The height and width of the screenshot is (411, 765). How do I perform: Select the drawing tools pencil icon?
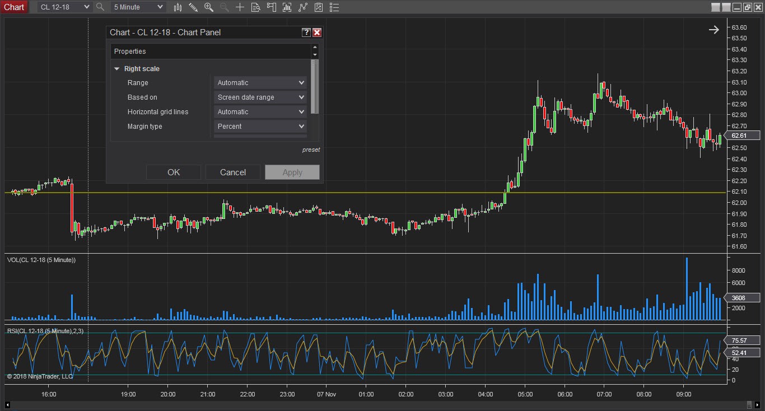tap(193, 7)
